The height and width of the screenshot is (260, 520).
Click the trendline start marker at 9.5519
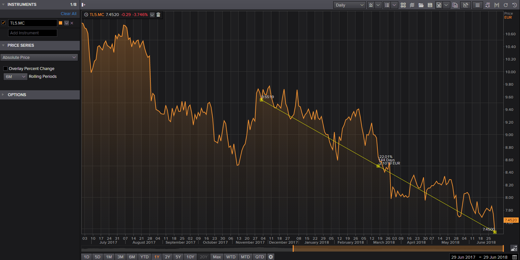[261, 100]
